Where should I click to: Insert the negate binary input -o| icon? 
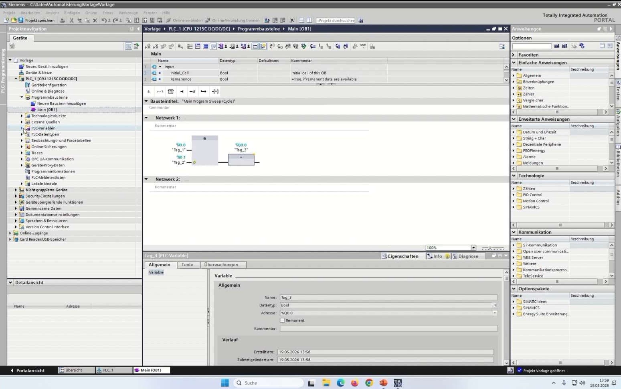192,91
